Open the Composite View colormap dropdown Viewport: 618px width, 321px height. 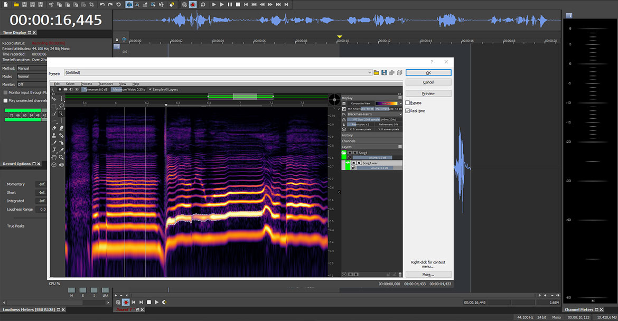[400, 103]
